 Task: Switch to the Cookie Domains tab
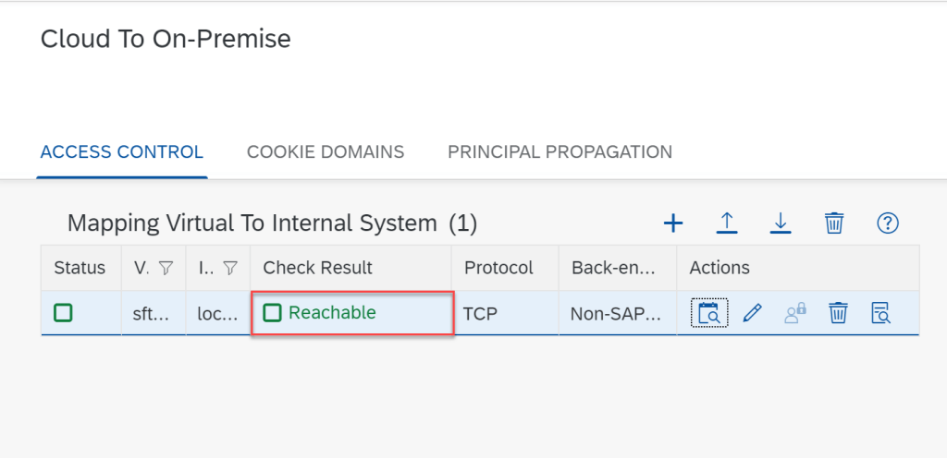coord(326,151)
